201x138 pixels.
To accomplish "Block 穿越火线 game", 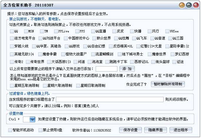I will point(12,46).
